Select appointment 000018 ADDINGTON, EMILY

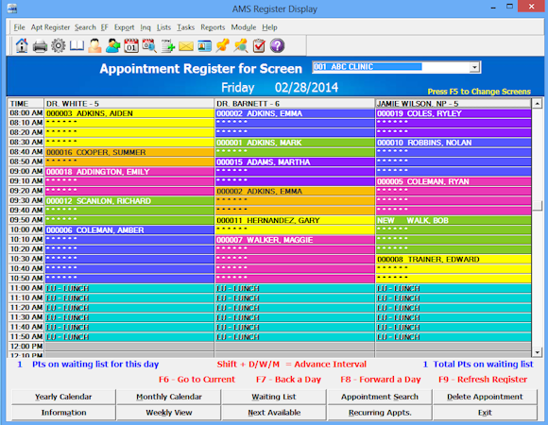tap(129, 172)
